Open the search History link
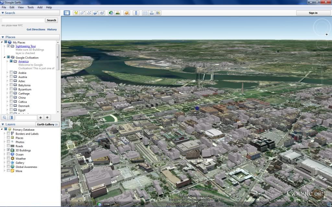The height and width of the screenshot is (207, 332). 52,29
